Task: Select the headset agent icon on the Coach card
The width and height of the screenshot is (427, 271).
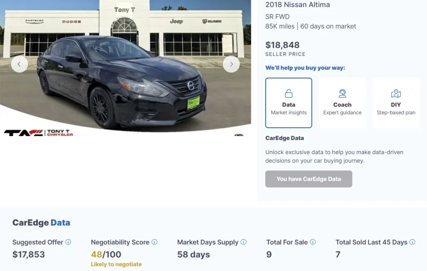Action: (x=342, y=92)
